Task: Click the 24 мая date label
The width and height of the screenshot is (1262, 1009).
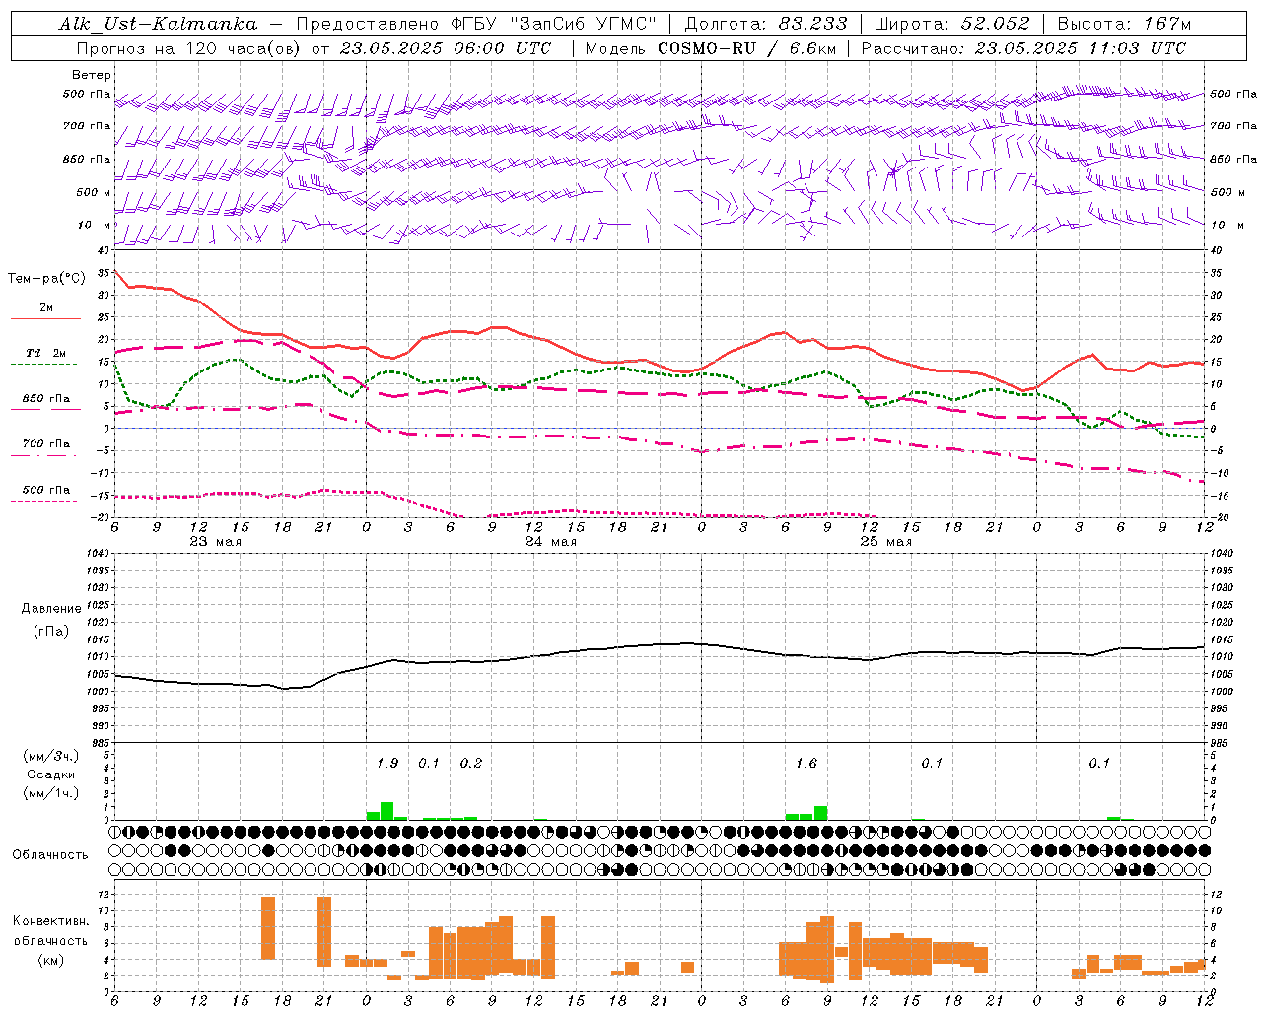Action: pos(550,542)
